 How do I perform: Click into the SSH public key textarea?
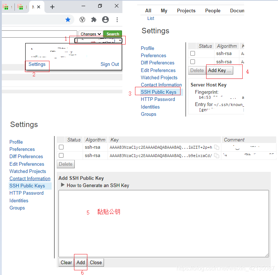point(164,224)
